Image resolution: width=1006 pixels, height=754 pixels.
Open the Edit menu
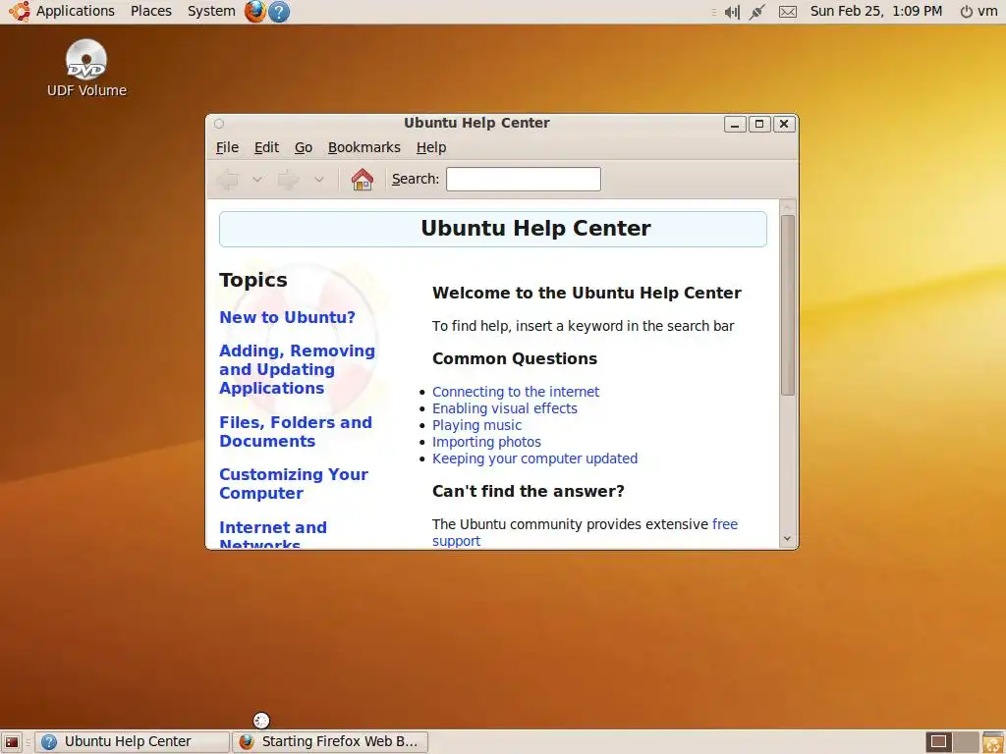tap(266, 147)
